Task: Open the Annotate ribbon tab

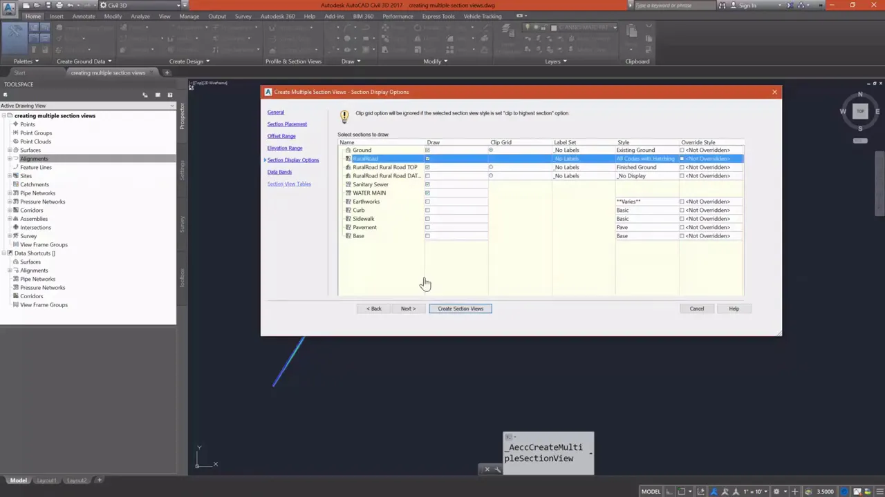Action: tap(84, 16)
